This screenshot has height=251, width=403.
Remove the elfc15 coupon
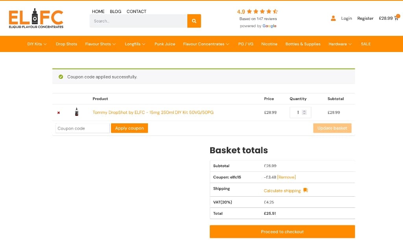(287, 177)
